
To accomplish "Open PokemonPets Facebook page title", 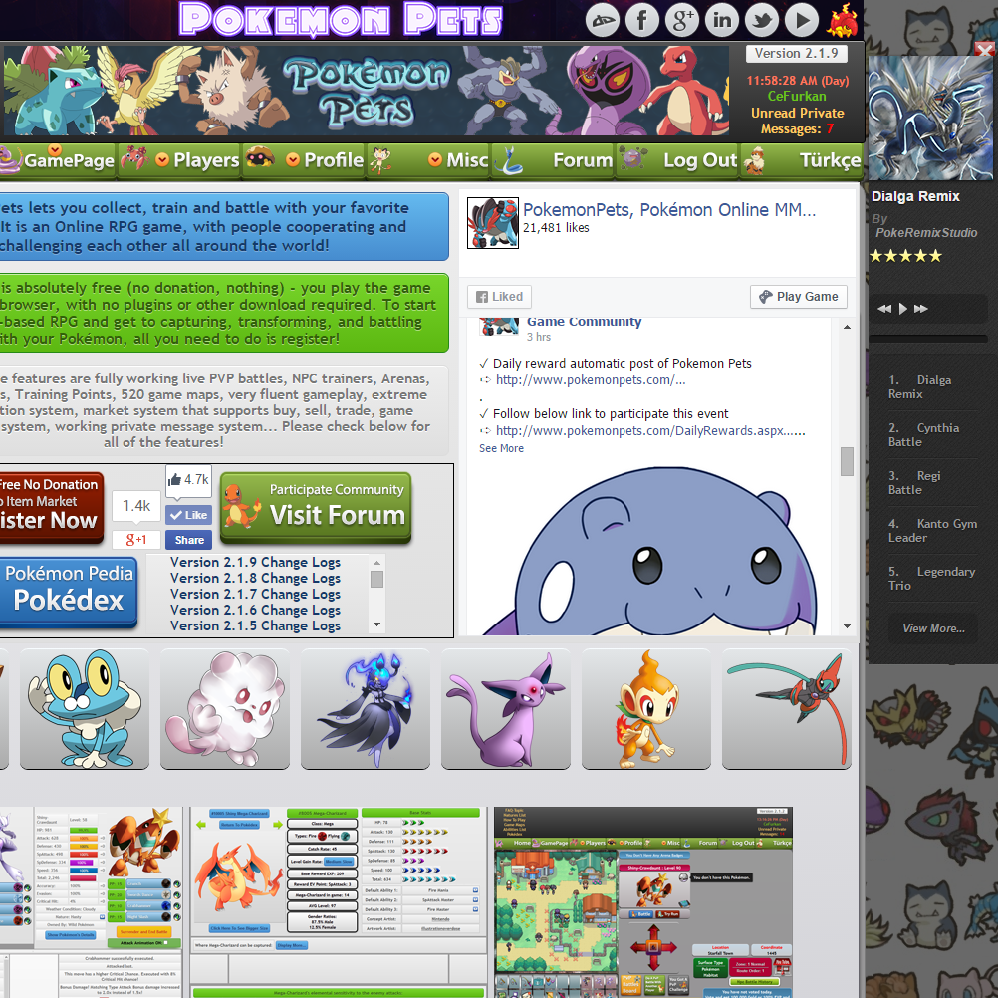I will [x=669, y=209].
